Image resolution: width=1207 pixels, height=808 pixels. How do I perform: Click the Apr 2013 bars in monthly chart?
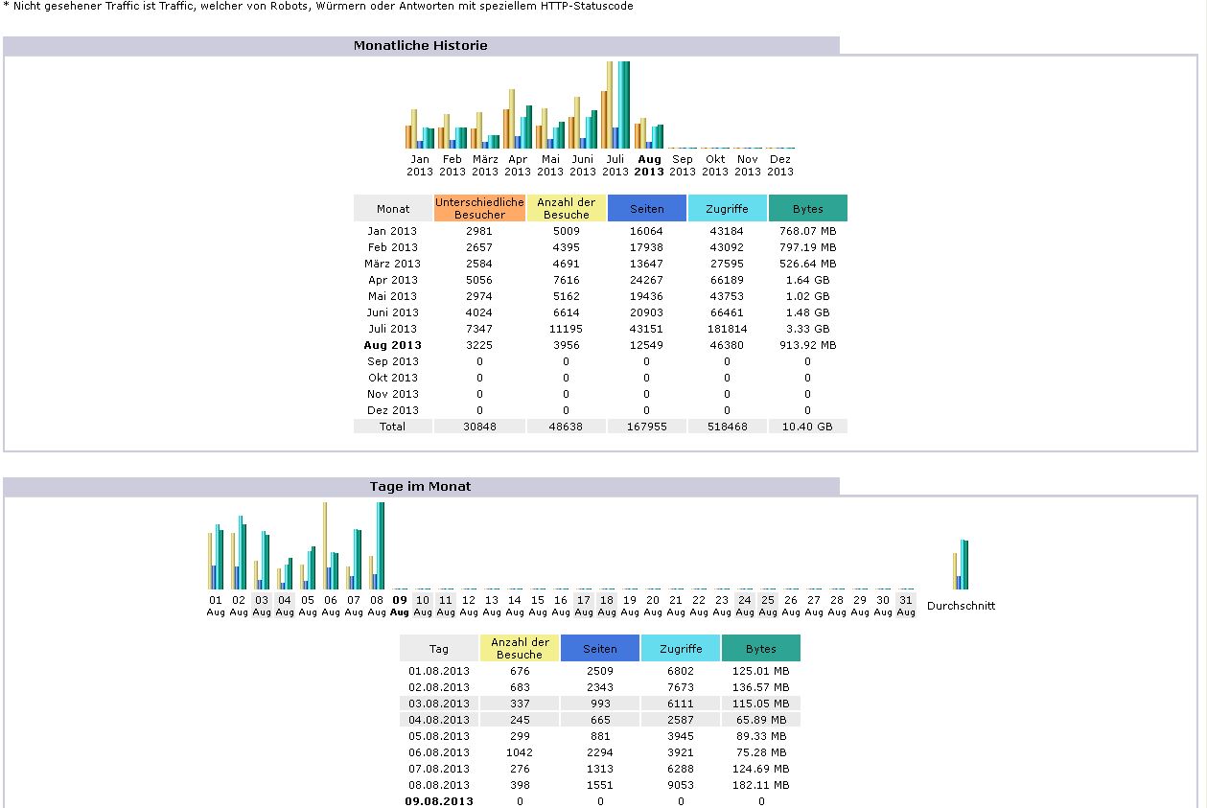[x=518, y=120]
